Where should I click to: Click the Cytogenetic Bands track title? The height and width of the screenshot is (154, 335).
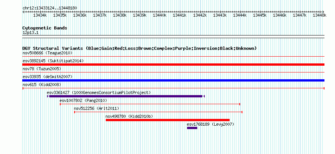click(x=45, y=28)
